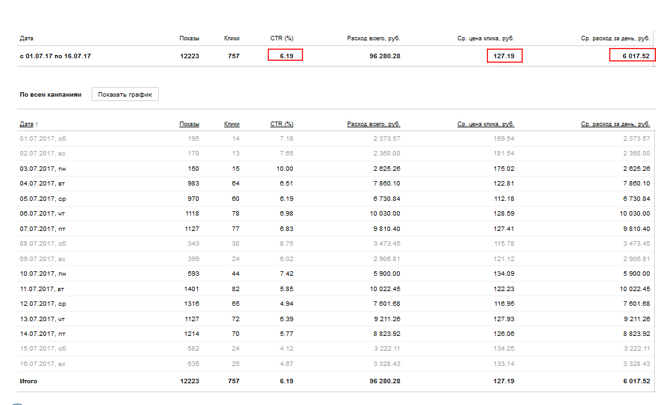
Task: Click the "Показать график" button
Action: click(x=125, y=95)
